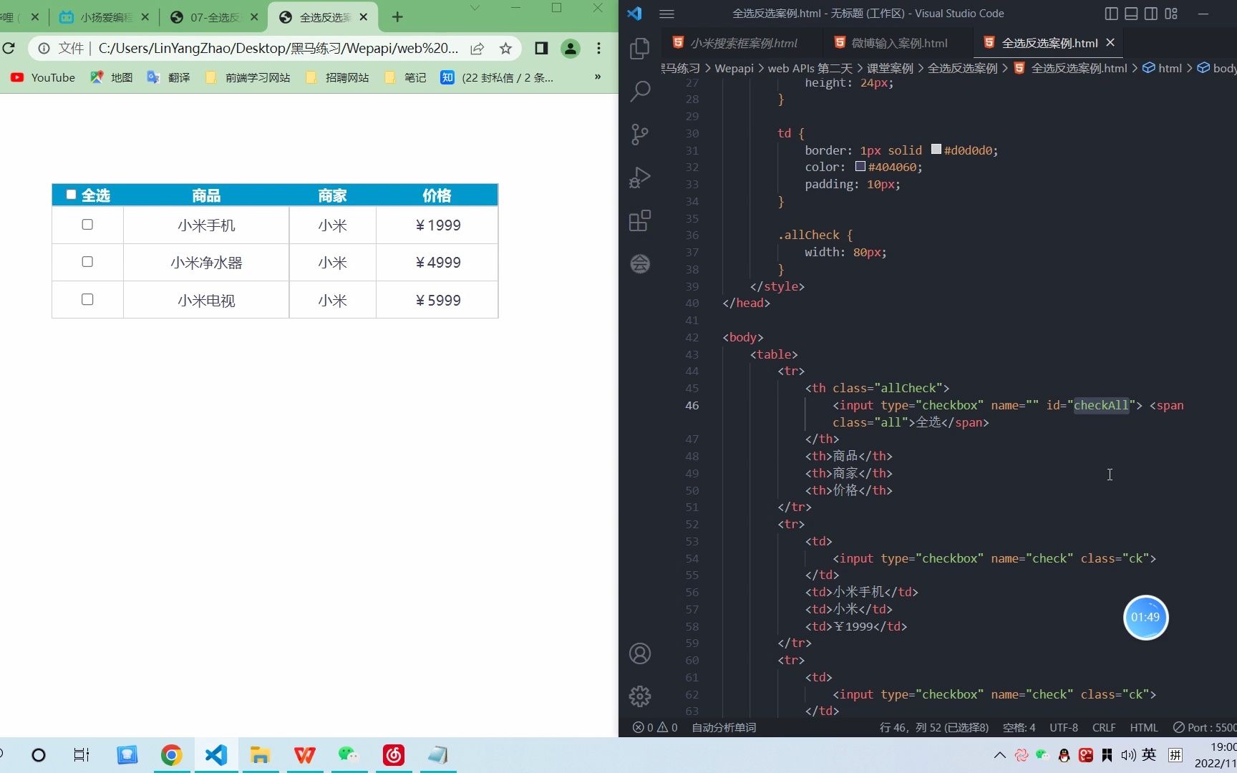Click the #404060 color swatch in the code
This screenshot has height=773, width=1237.
point(860,166)
